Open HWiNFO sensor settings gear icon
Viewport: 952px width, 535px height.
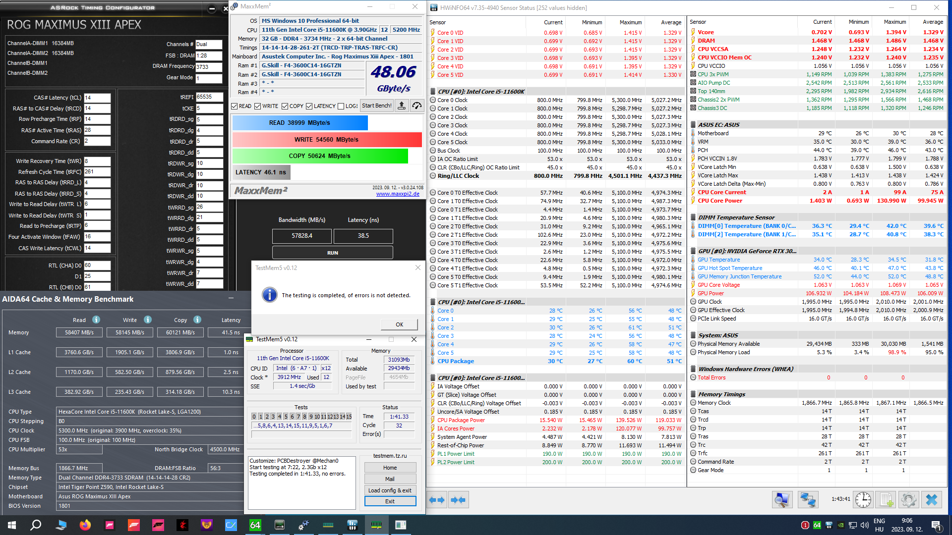pos(908,500)
